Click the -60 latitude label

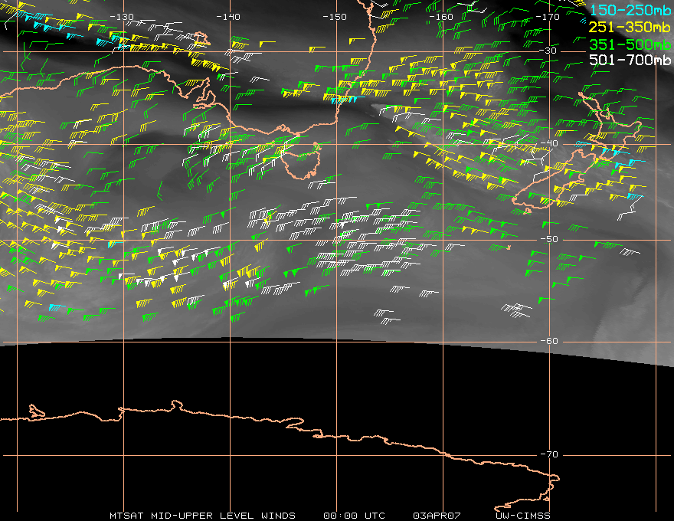549,341
